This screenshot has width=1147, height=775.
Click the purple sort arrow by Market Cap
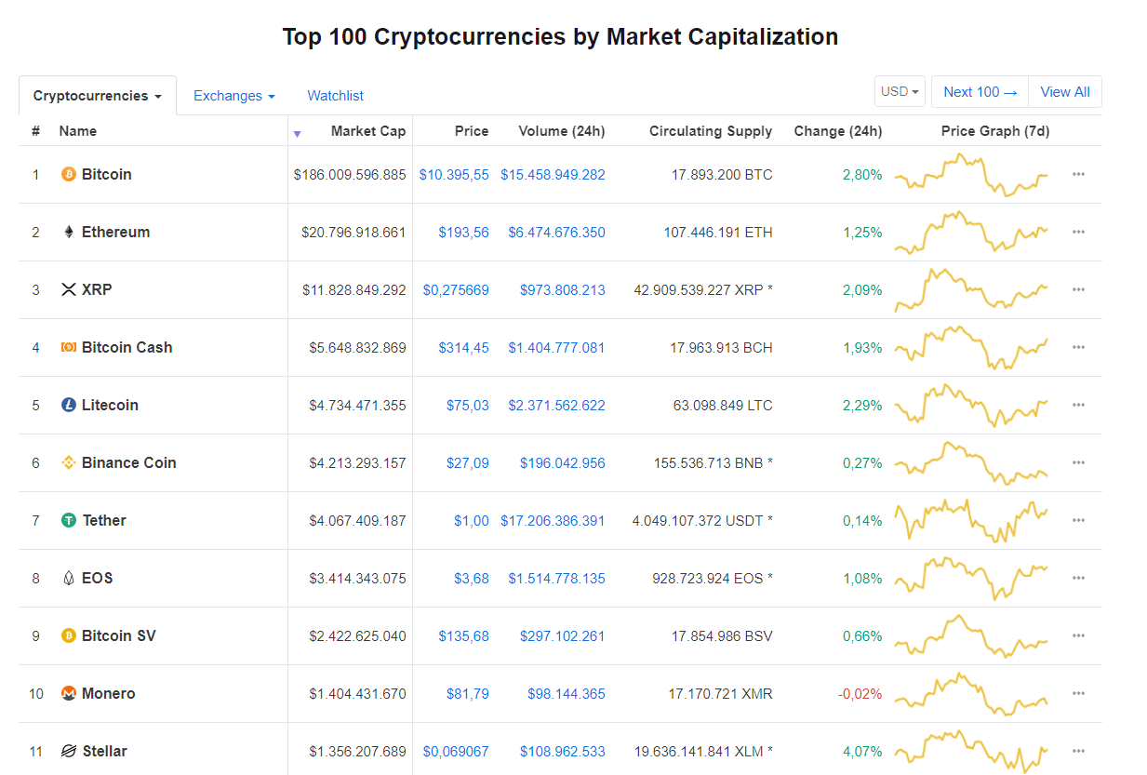pos(297,134)
